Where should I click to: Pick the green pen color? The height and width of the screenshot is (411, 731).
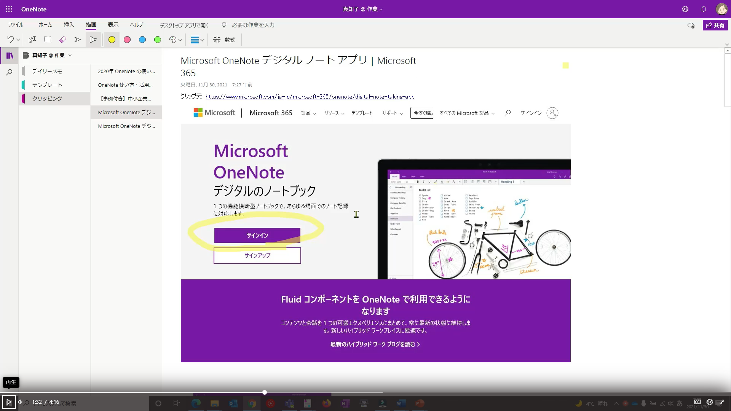pos(158,40)
